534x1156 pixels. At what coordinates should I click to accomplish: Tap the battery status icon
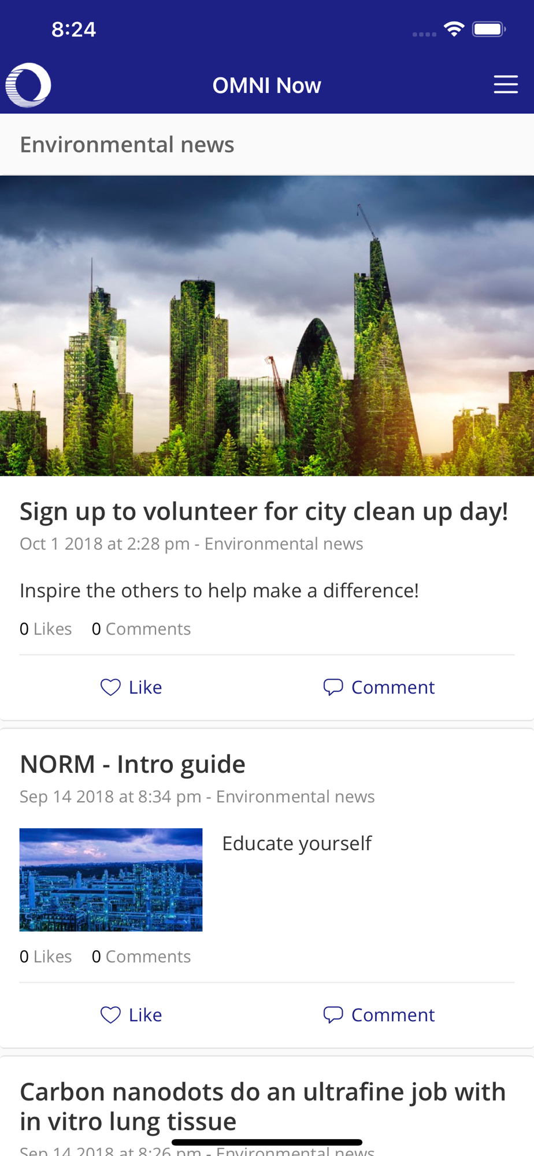point(489,29)
